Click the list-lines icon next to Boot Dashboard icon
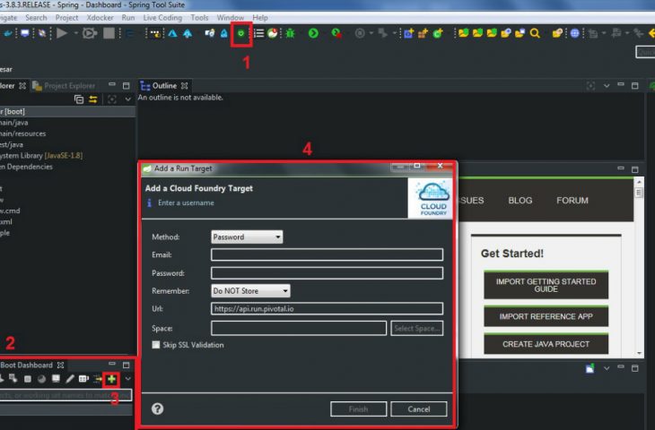 tap(259, 33)
